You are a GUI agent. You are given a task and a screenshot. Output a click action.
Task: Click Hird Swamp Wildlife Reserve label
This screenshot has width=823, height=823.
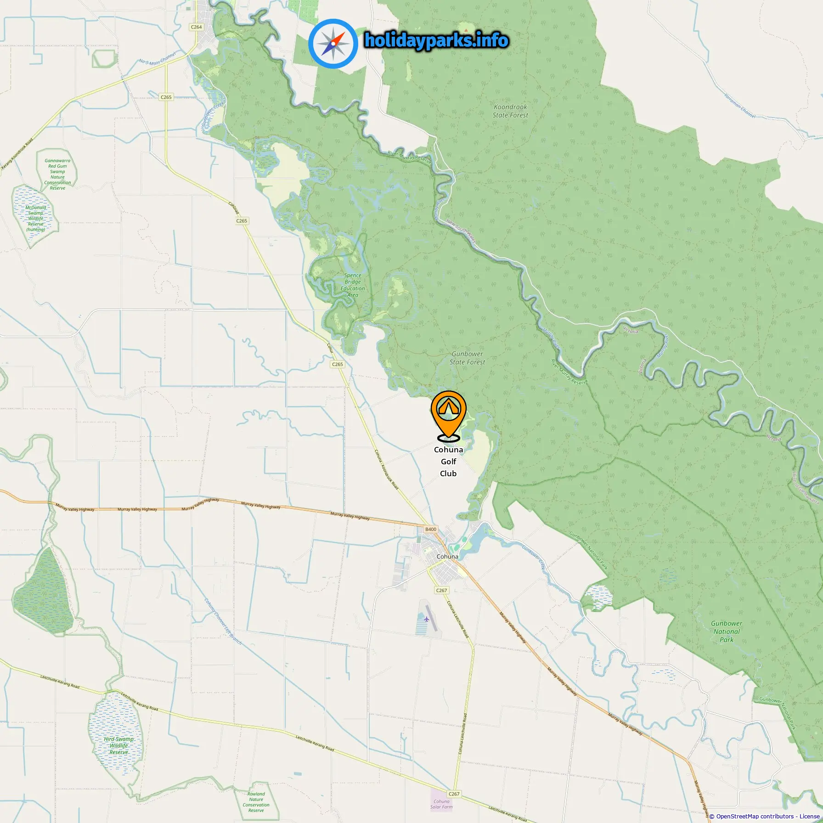[x=118, y=745]
